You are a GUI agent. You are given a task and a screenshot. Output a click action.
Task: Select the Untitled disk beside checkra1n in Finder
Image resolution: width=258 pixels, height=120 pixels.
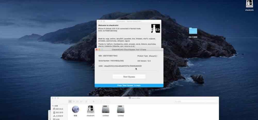point(106,109)
